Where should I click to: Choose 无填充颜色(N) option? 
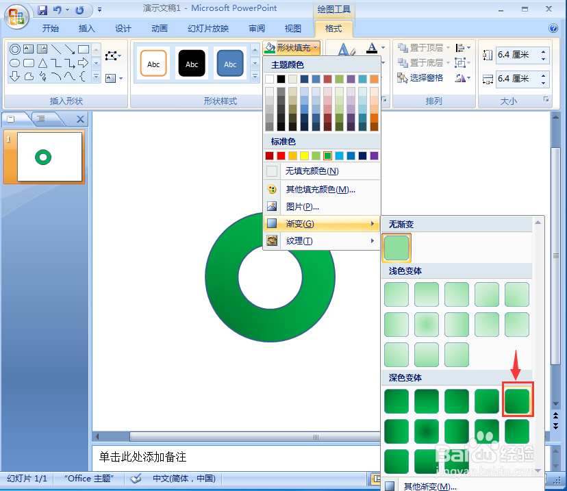click(322, 171)
